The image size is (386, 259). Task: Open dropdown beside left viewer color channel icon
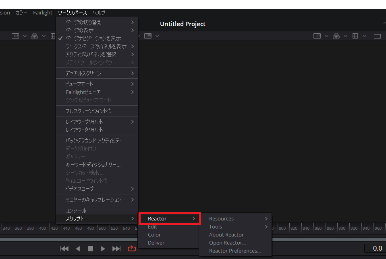[44, 36]
